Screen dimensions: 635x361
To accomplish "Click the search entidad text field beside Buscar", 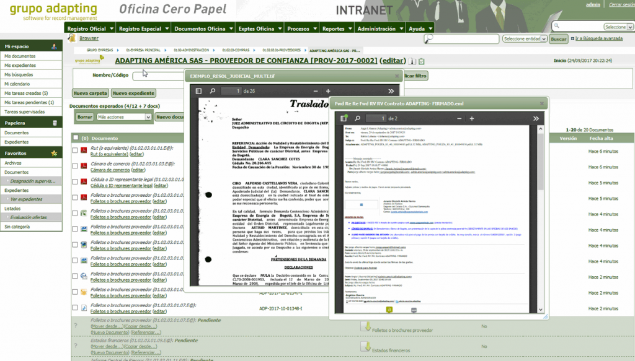I will (x=461, y=39).
